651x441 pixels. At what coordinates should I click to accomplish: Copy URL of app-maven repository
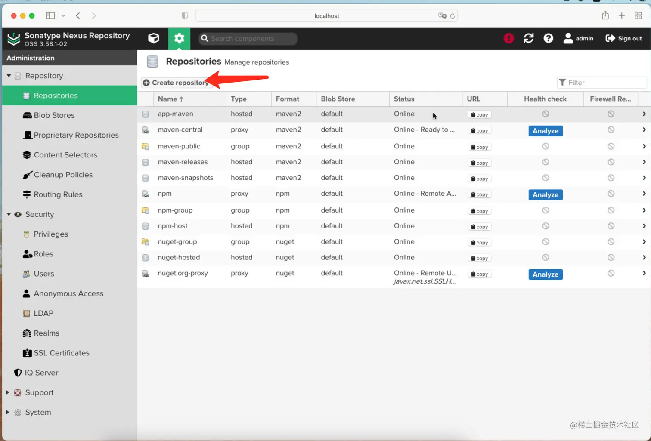click(x=480, y=115)
